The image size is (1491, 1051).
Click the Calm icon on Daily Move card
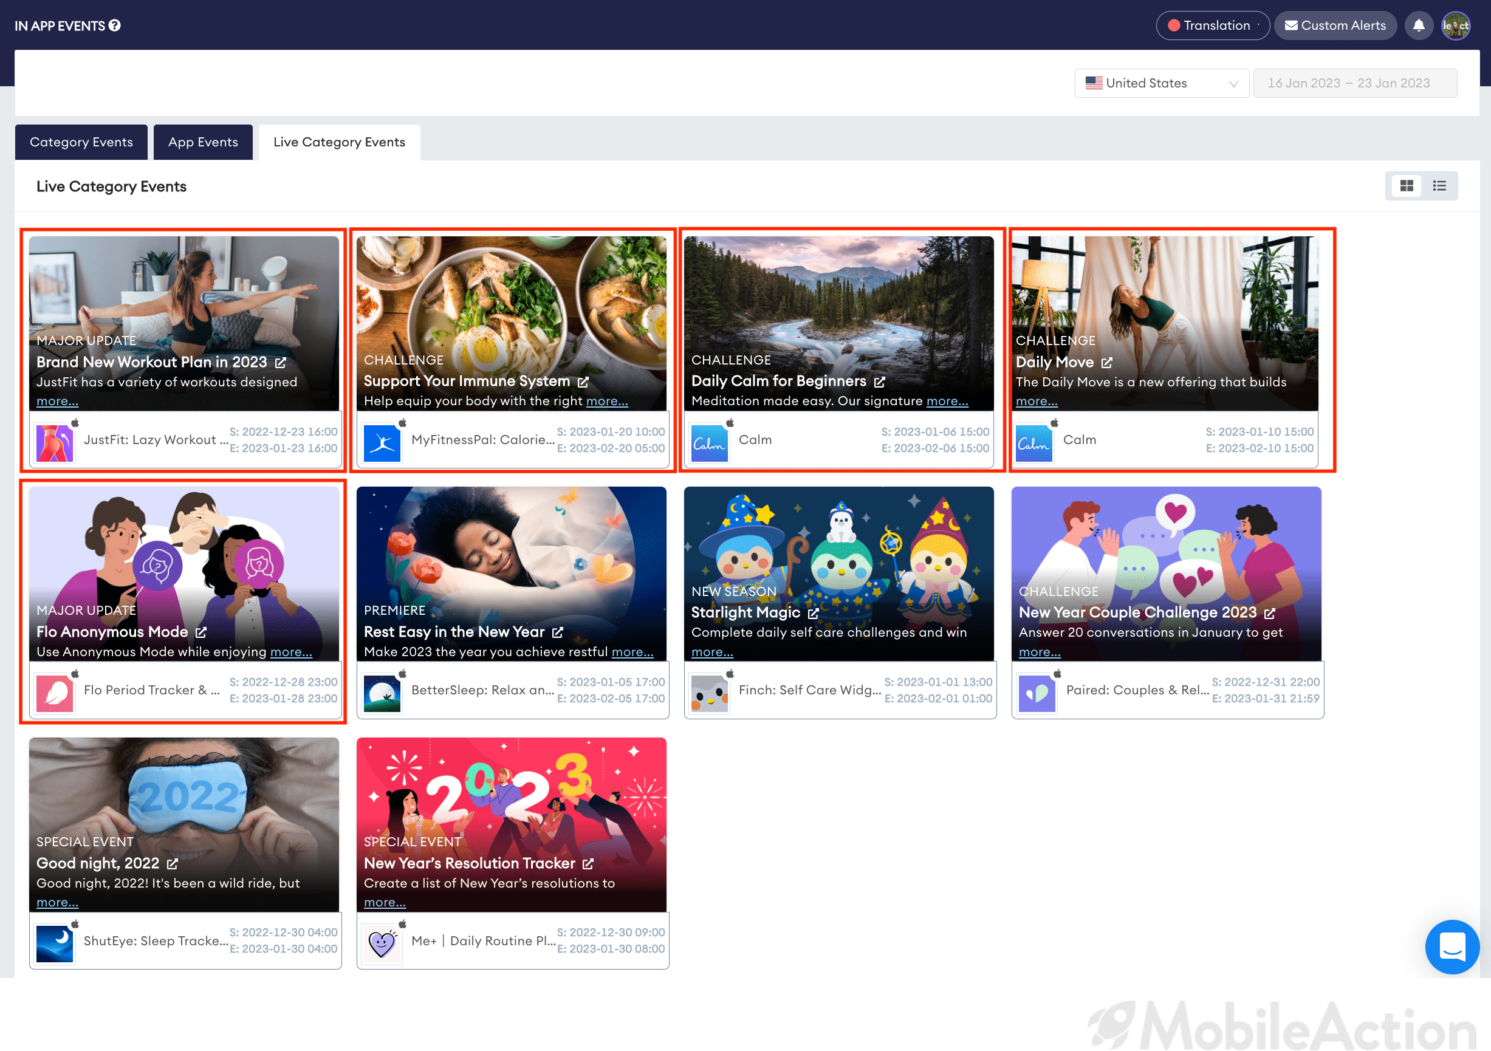[1034, 443]
